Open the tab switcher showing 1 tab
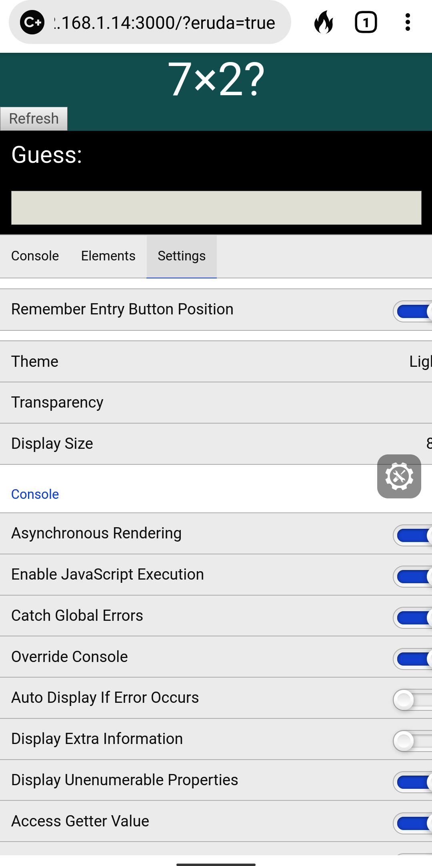Image resolution: width=432 pixels, height=866 pixels. tap(366, 22)
